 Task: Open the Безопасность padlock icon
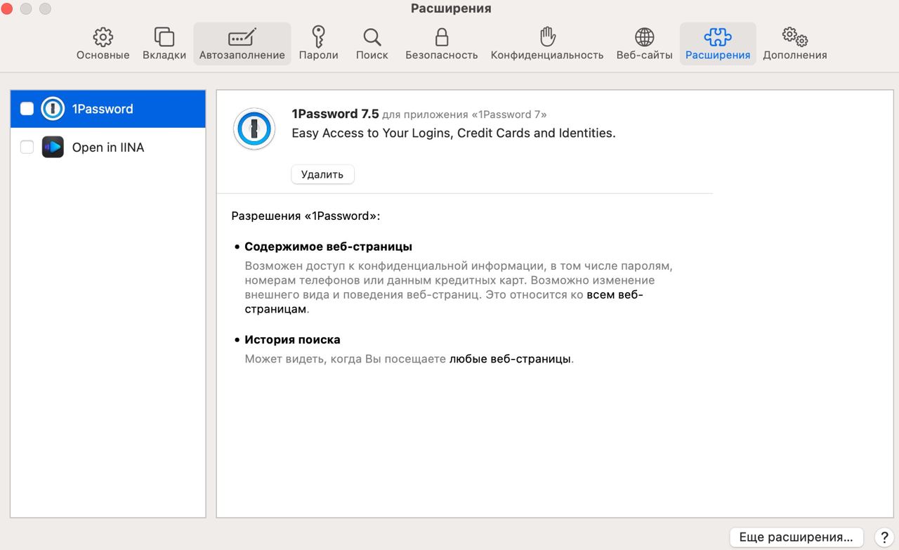(441, 37)
